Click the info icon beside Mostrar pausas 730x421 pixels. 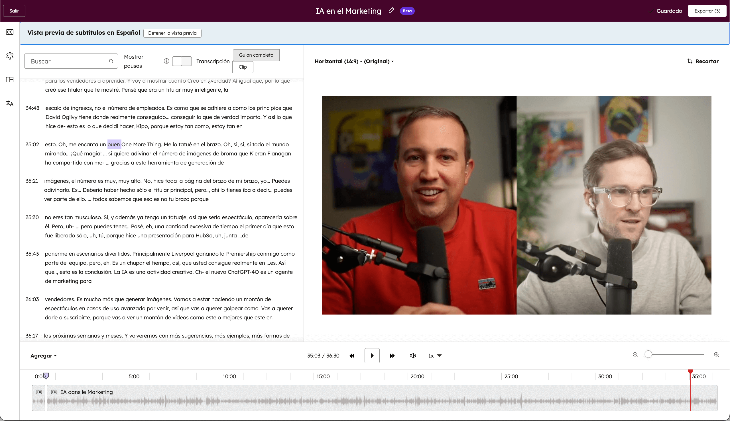pos(166,61)
